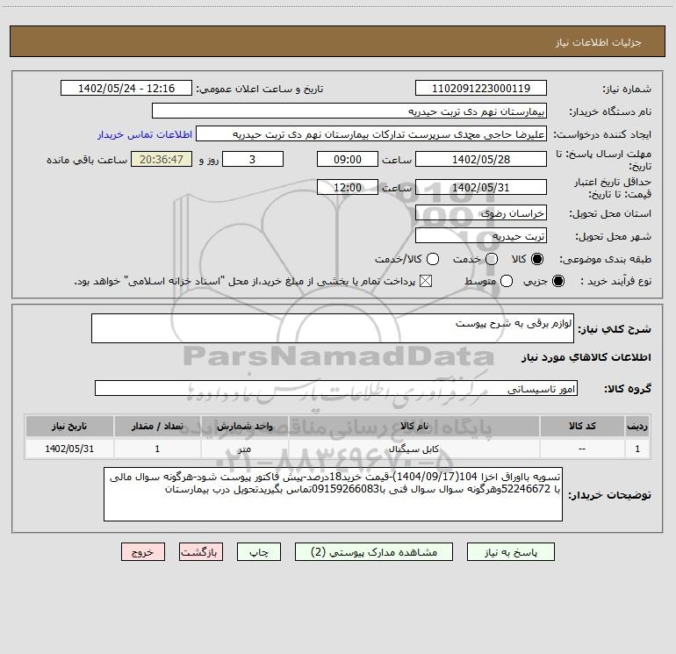676x654 pixels.
Task: Click the پاسخ به نیاز button
Action: [511, 552]
